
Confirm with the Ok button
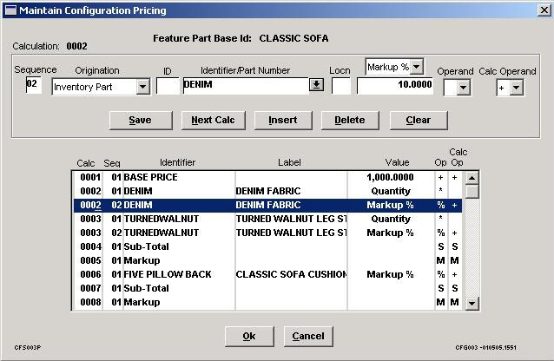point(249,336)
